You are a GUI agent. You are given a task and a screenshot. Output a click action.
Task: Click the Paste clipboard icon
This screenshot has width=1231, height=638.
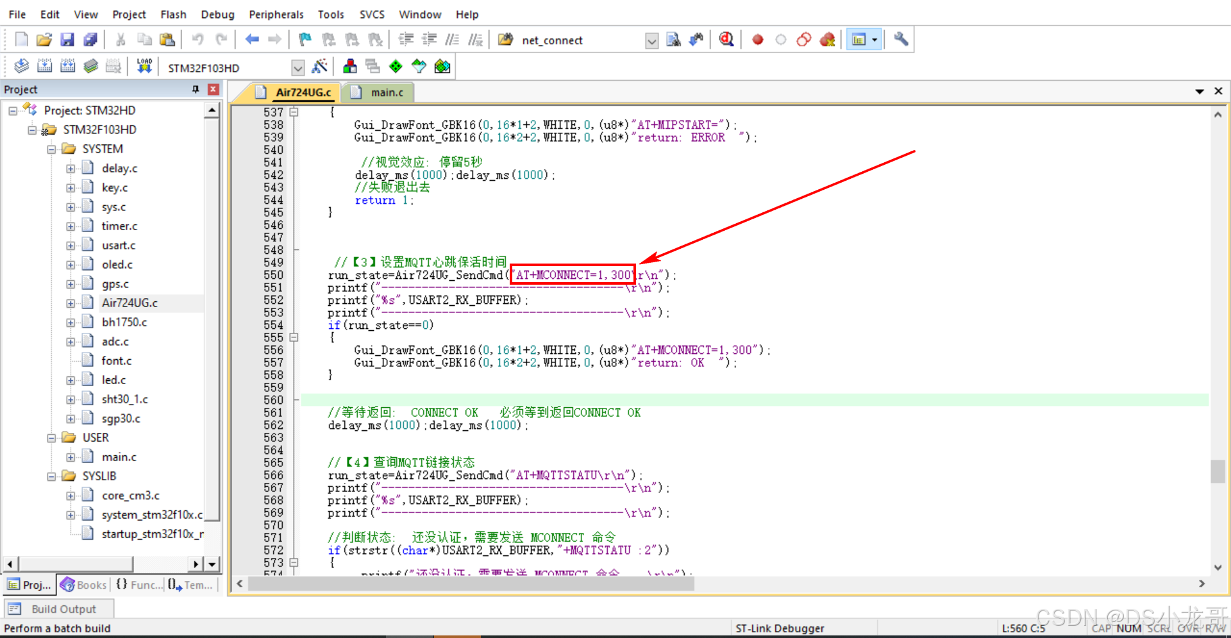167,40
